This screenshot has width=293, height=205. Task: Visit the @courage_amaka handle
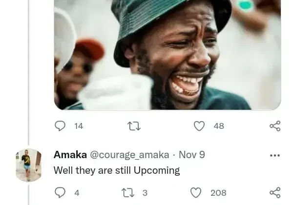pos(129,155)
